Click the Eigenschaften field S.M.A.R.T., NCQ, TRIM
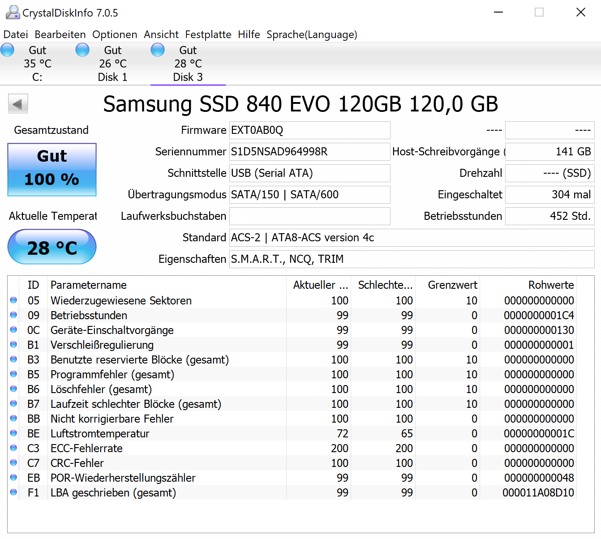The height and width of the screenshot is (539, 601). point(412,259)
